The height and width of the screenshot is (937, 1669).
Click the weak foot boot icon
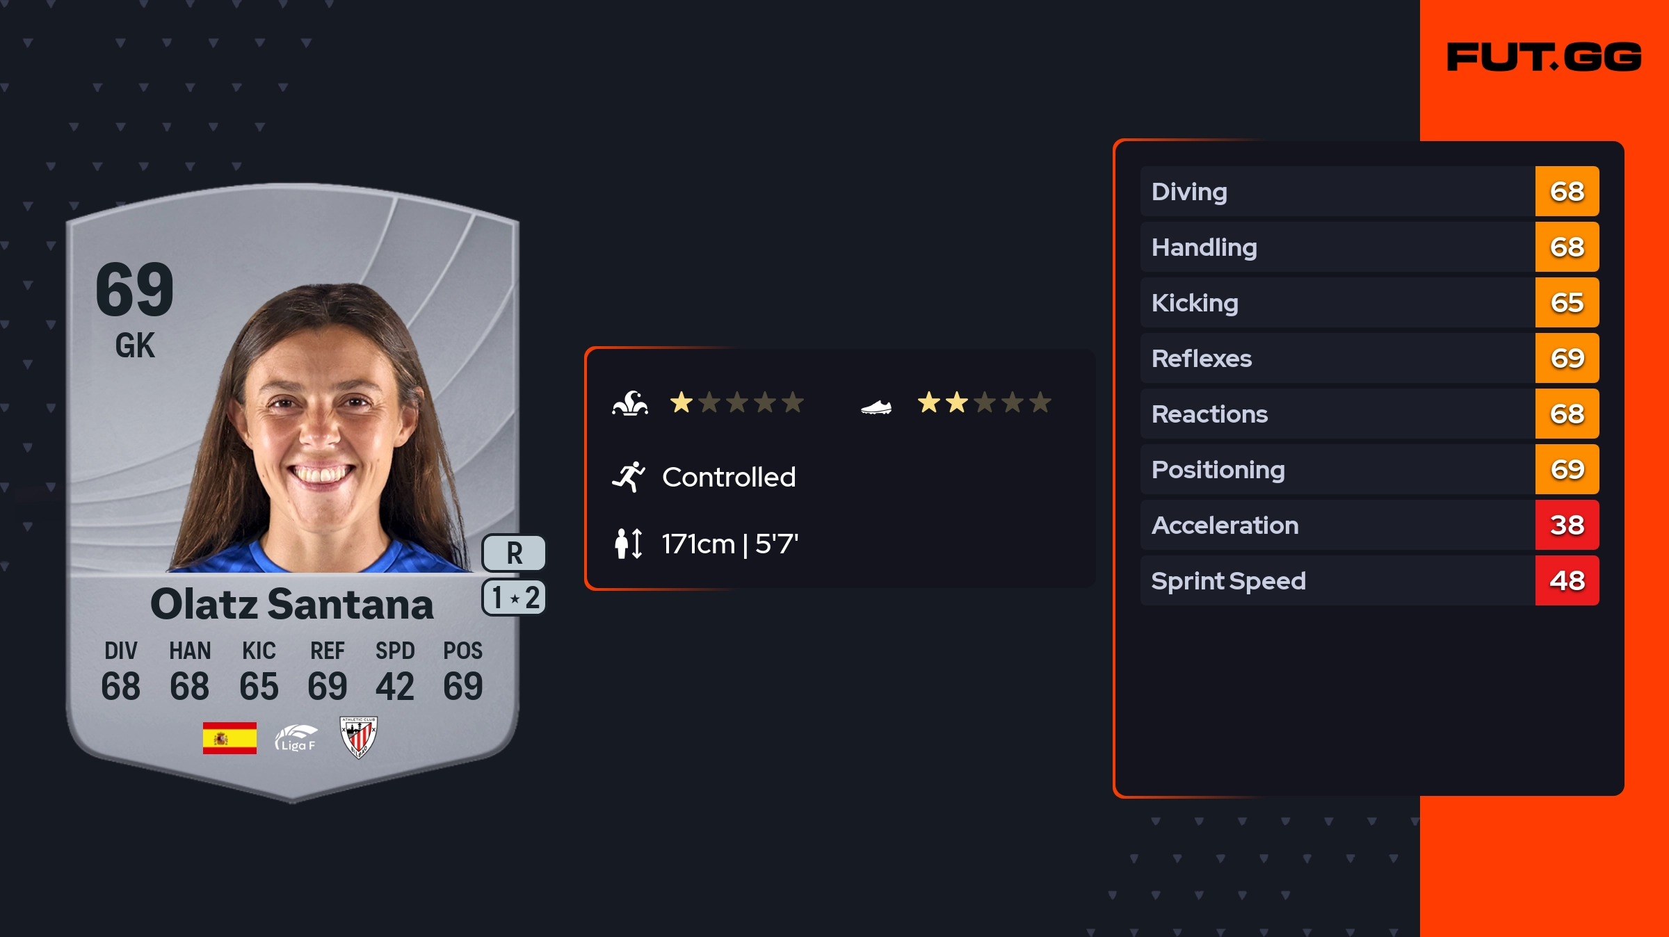click(x=876, y=407)
